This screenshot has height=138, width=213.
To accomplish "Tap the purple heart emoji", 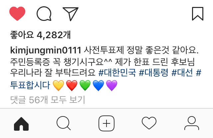I will [111, 85].
